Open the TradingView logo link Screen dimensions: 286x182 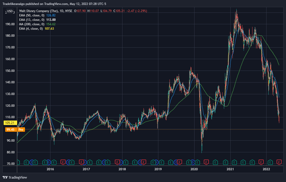coord(15,177)
